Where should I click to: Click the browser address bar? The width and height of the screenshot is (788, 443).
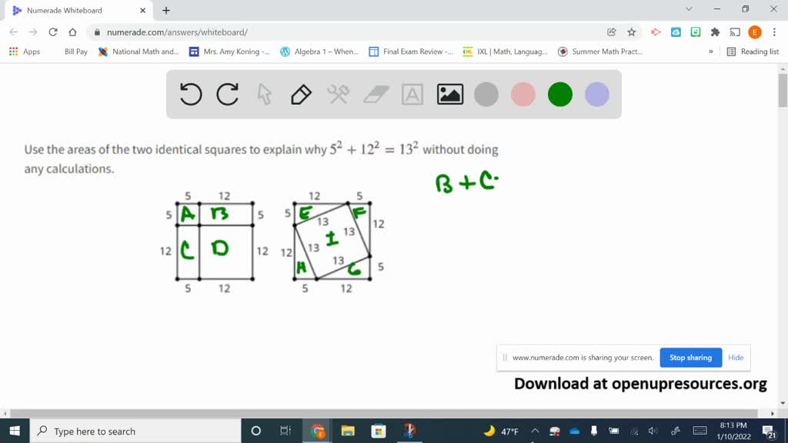[308, 33]
